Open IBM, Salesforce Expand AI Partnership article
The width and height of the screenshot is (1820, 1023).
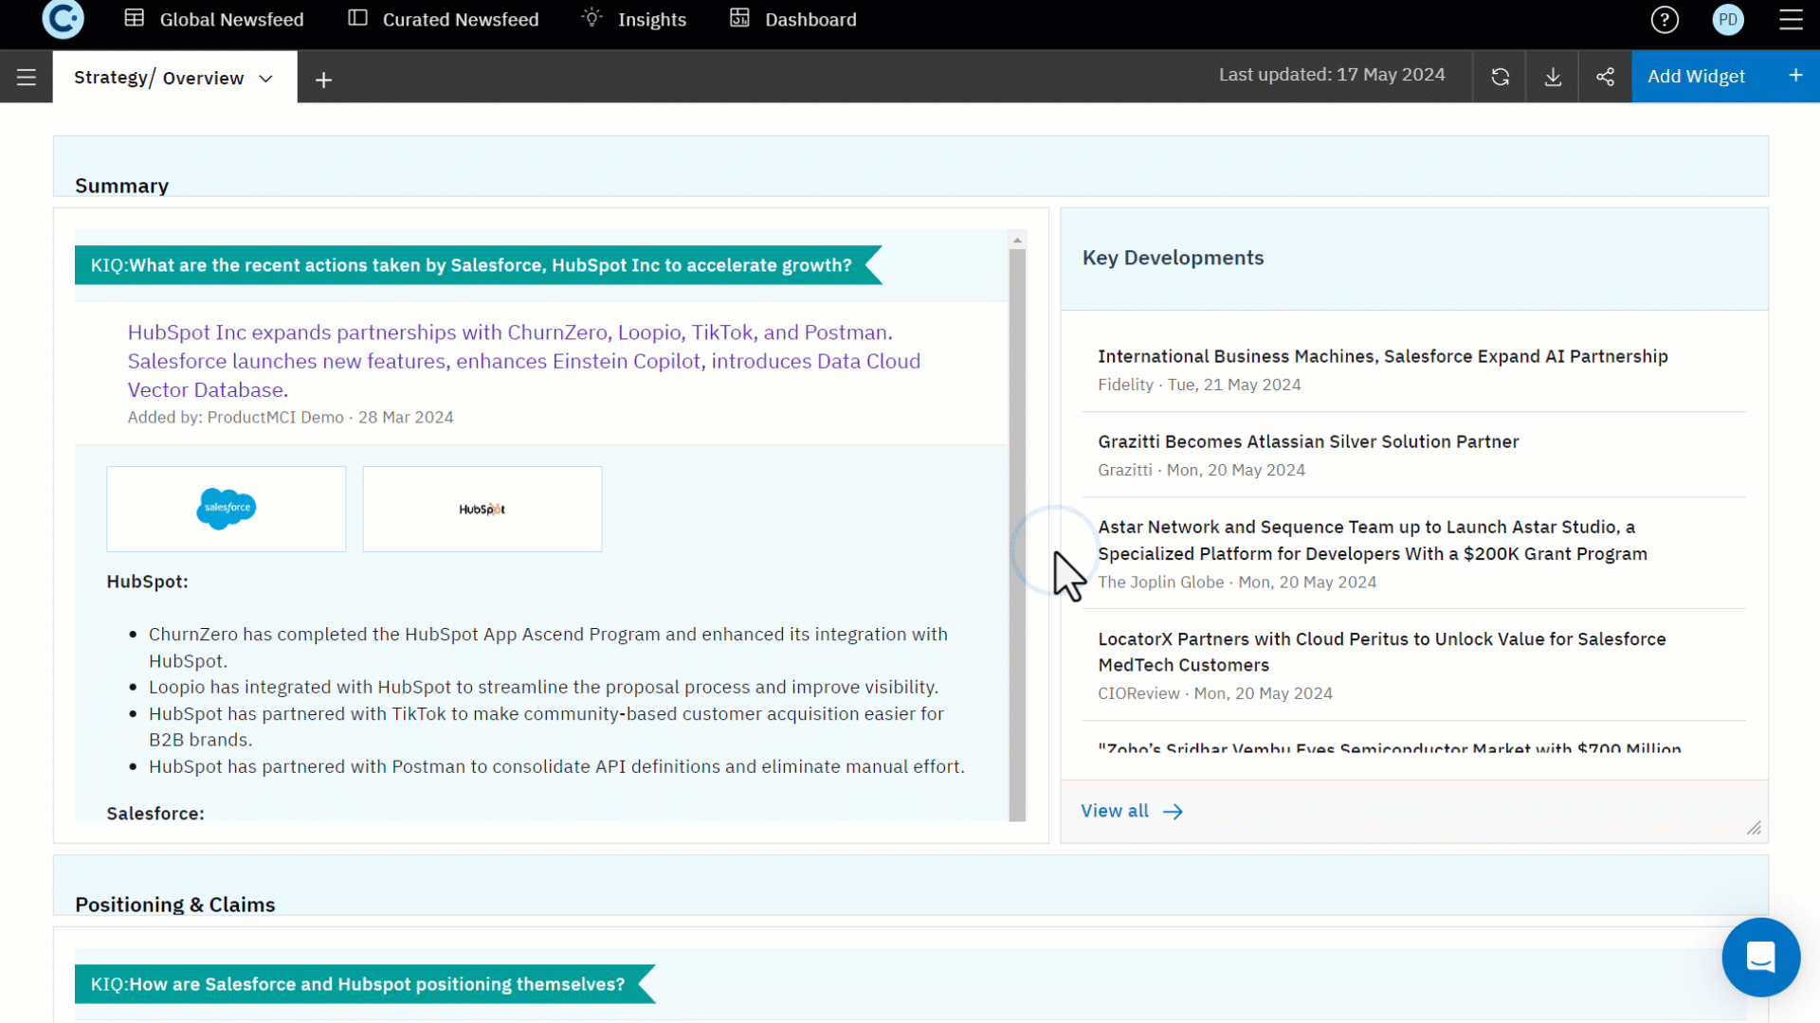point(1383,357)
